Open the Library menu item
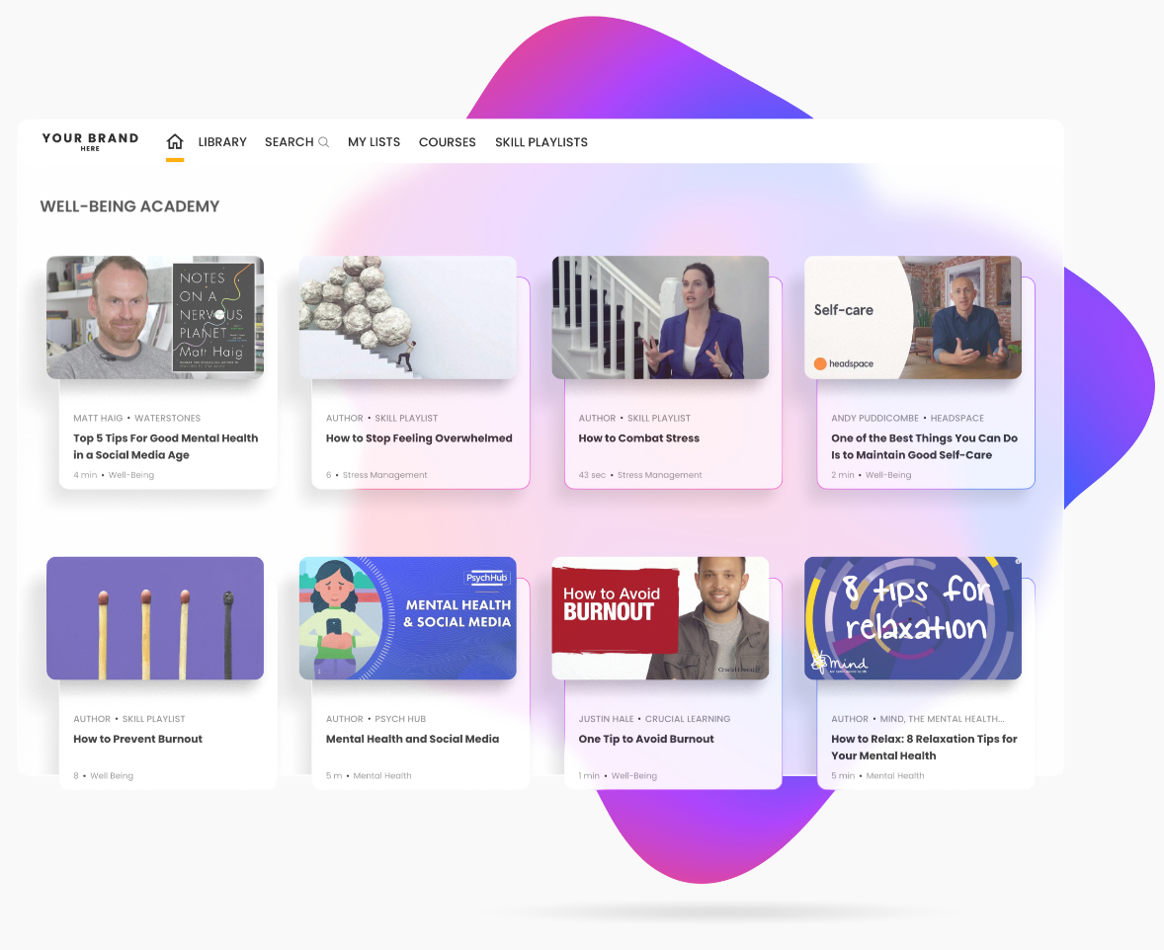 pyautogui.click(x=222, y=142)
